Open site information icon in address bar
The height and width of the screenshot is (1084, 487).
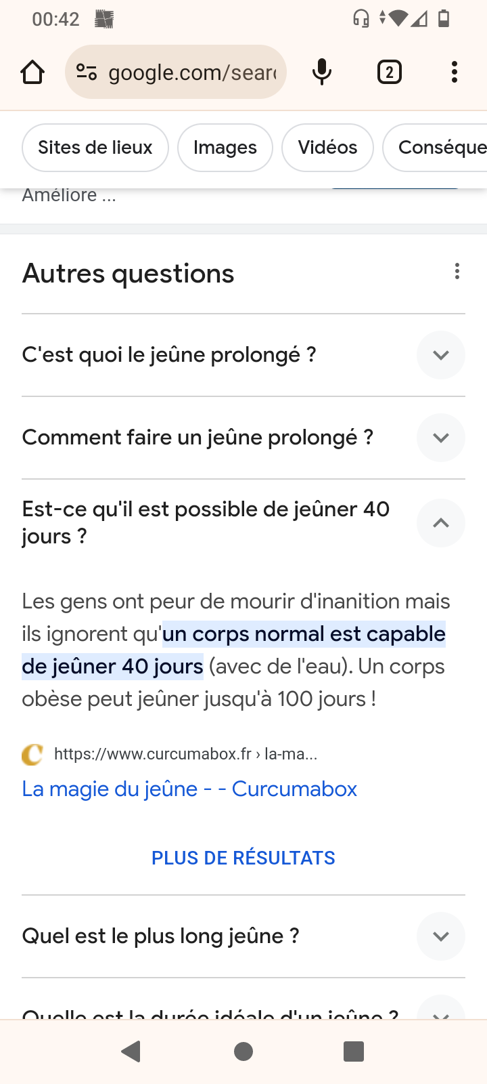87,72
